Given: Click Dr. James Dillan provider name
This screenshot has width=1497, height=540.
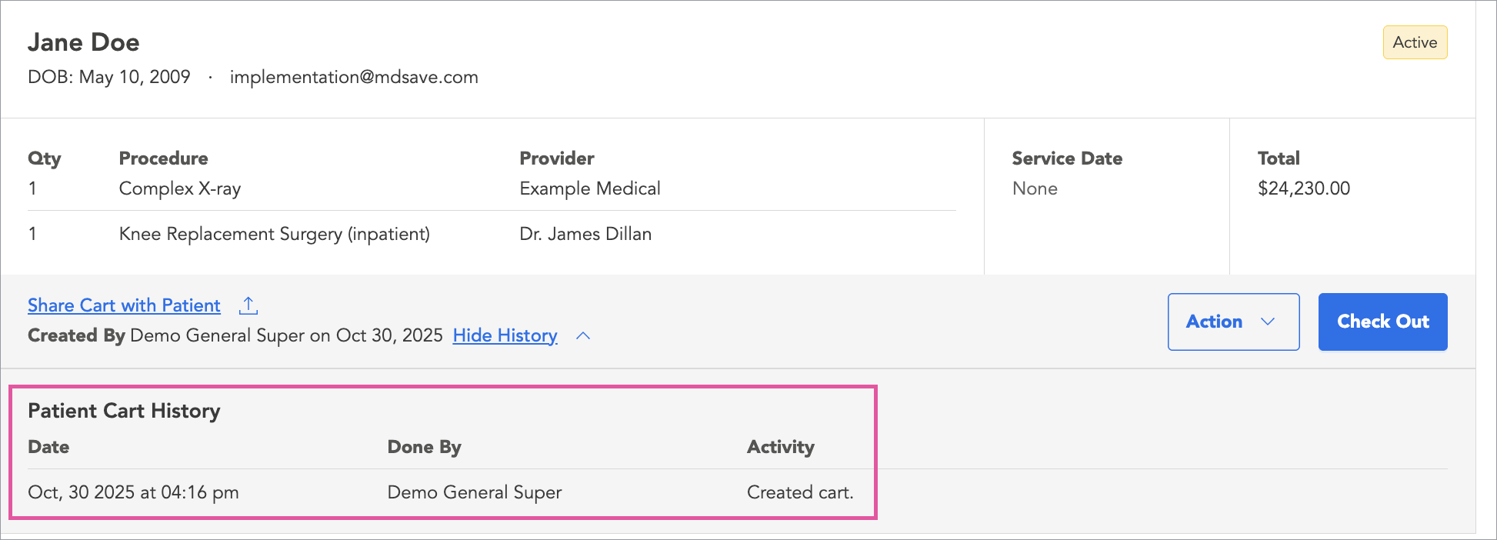Looking at the screenshot, I should click(x=585, y=234).
